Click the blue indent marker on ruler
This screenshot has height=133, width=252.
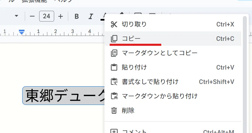point(22,32)
